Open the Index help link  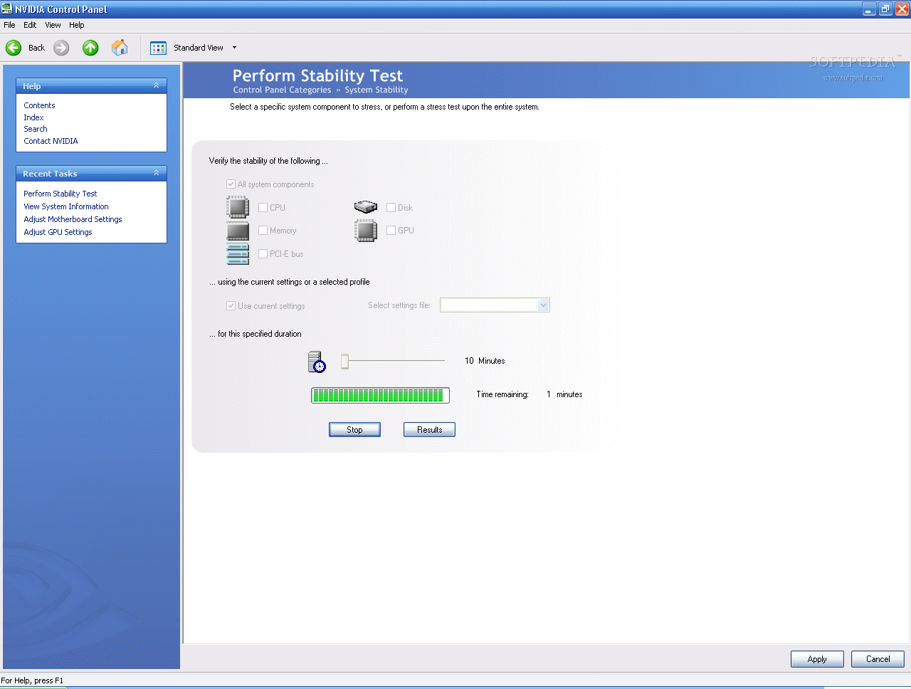[33, 117]
